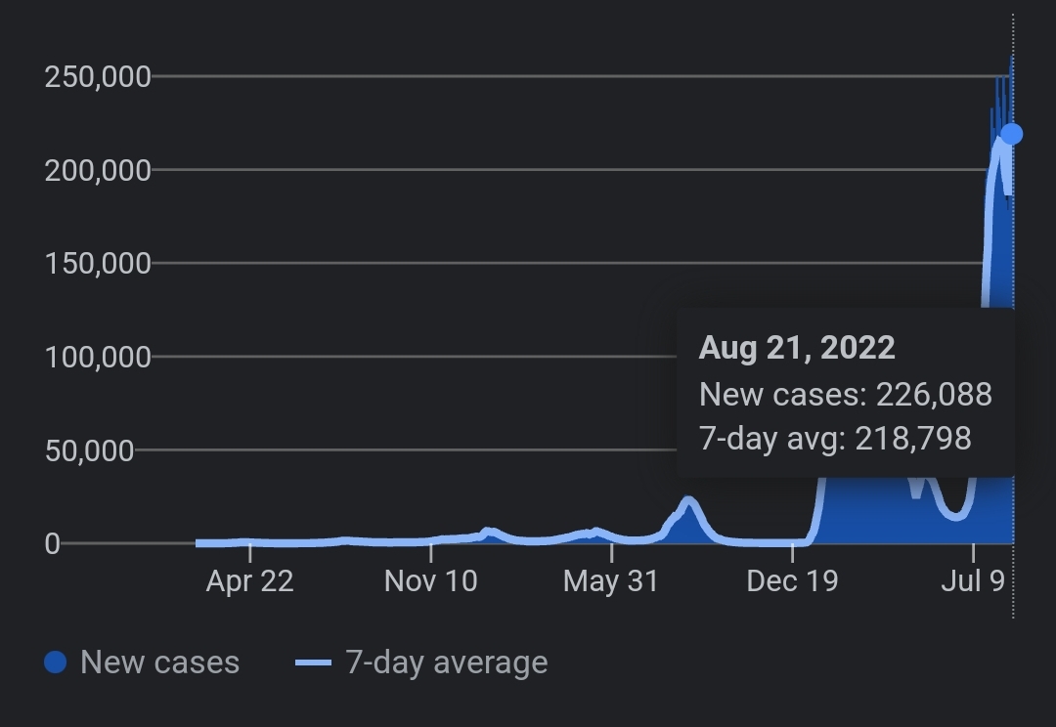Click the 250,000 y-axis label
1056x727 pixels.
pyautogui.click(x=98, y=76)
